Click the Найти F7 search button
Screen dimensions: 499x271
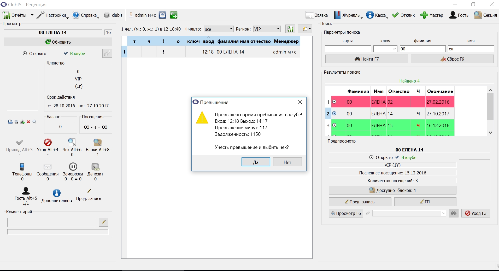click(x=367, y=59)
